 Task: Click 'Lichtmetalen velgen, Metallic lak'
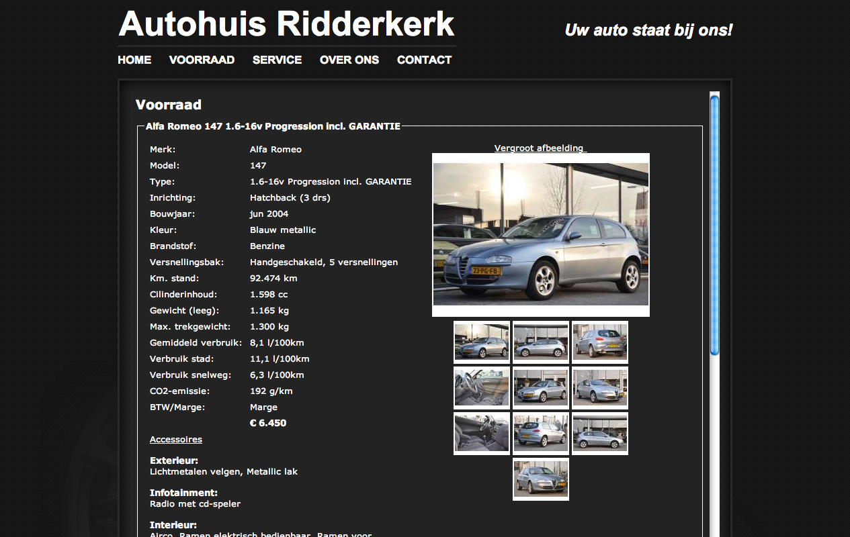(x=224, y=472)
